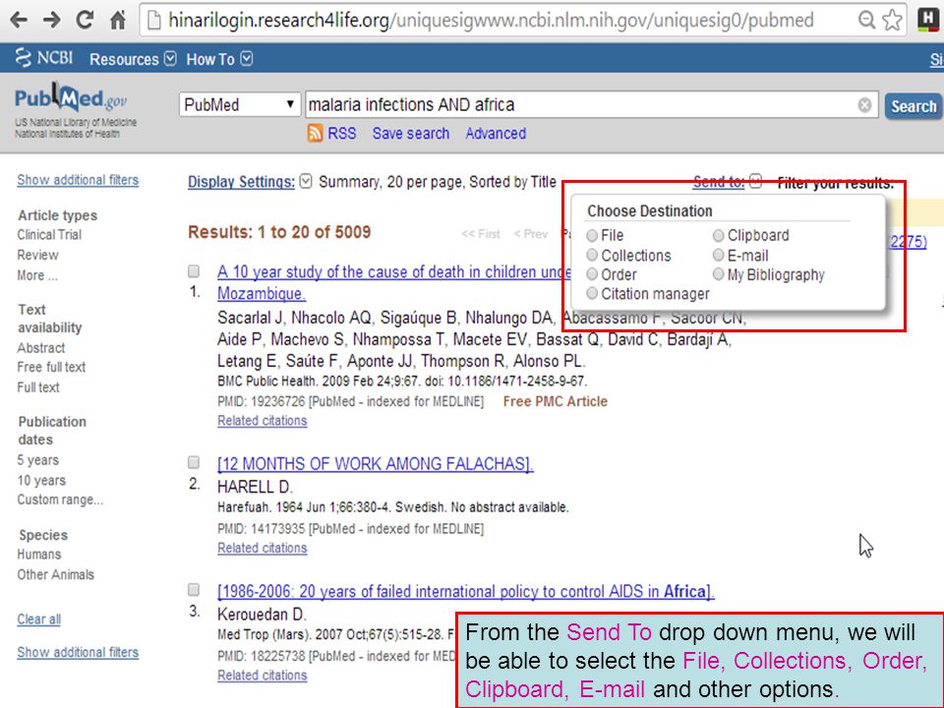The image size is (944, 708).
Task: Open the Display Settings dropdown arrow
Action: point(306,181)
